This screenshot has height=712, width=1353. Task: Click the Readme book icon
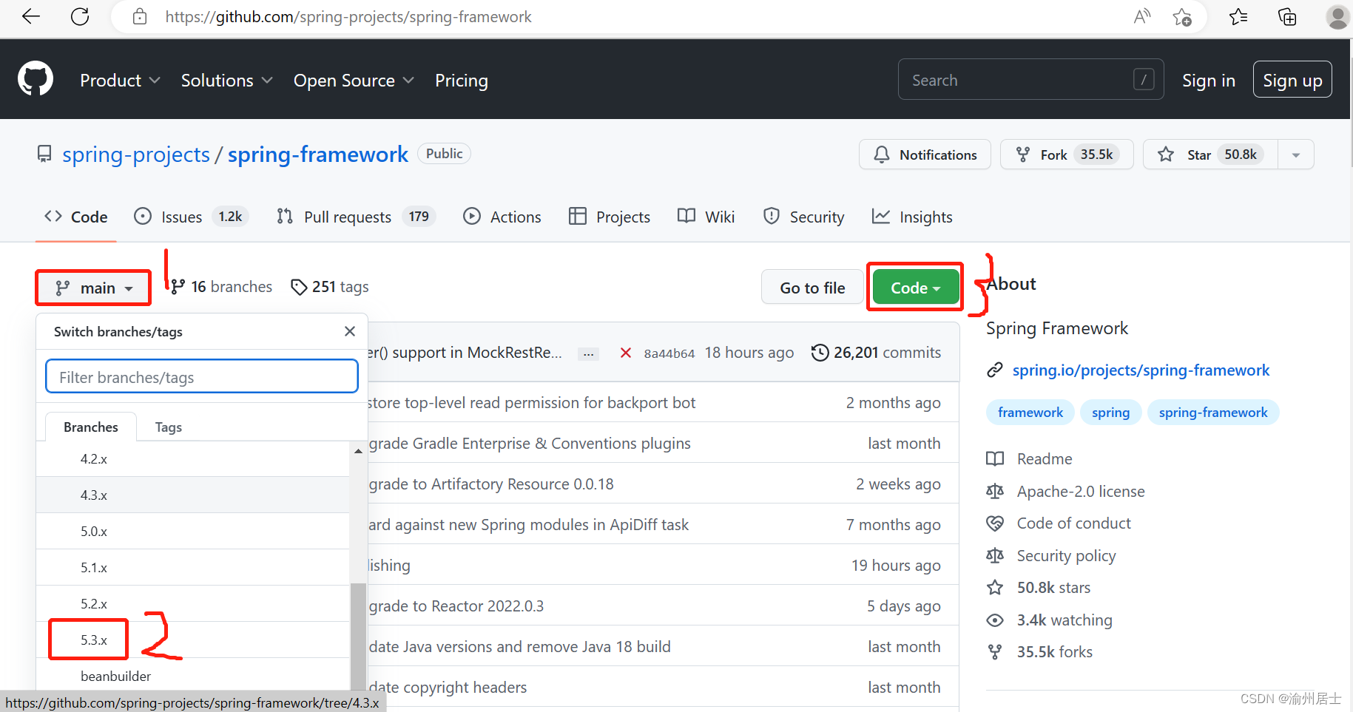995,458
